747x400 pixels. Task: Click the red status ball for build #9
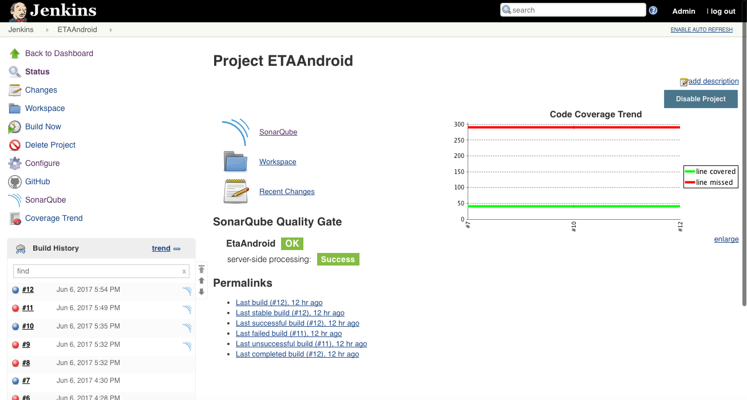coord(15,344)
